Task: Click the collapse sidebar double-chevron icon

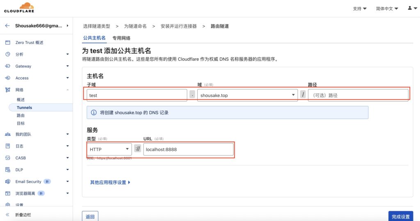Action: point(7,214)
